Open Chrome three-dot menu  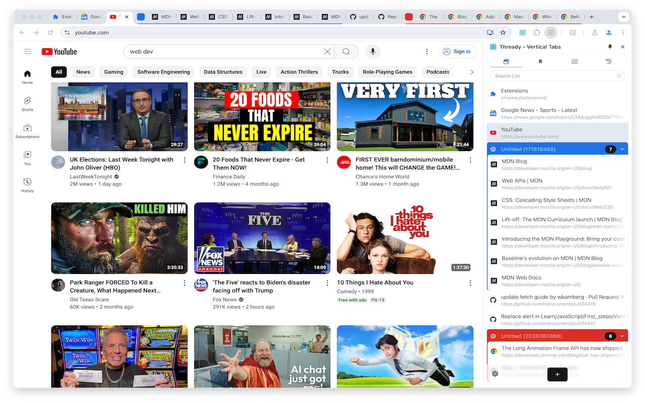pos(623,33)
